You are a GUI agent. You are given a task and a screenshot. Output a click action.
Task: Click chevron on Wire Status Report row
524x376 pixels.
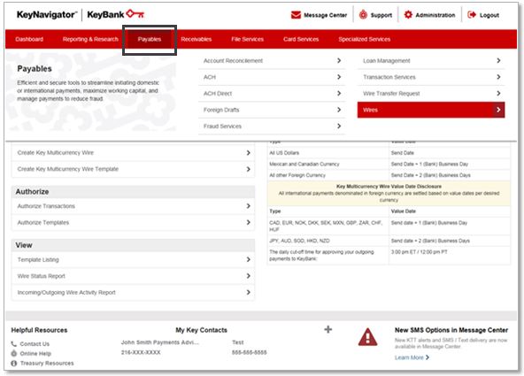[249, 275]
